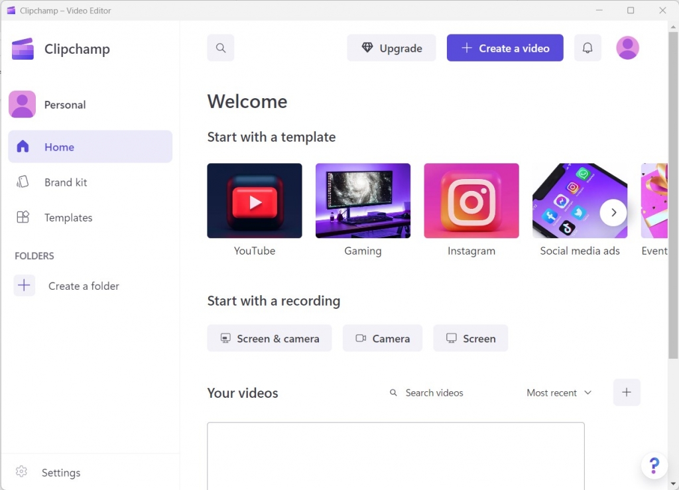Select the Home navigation item

coord(59,147)
